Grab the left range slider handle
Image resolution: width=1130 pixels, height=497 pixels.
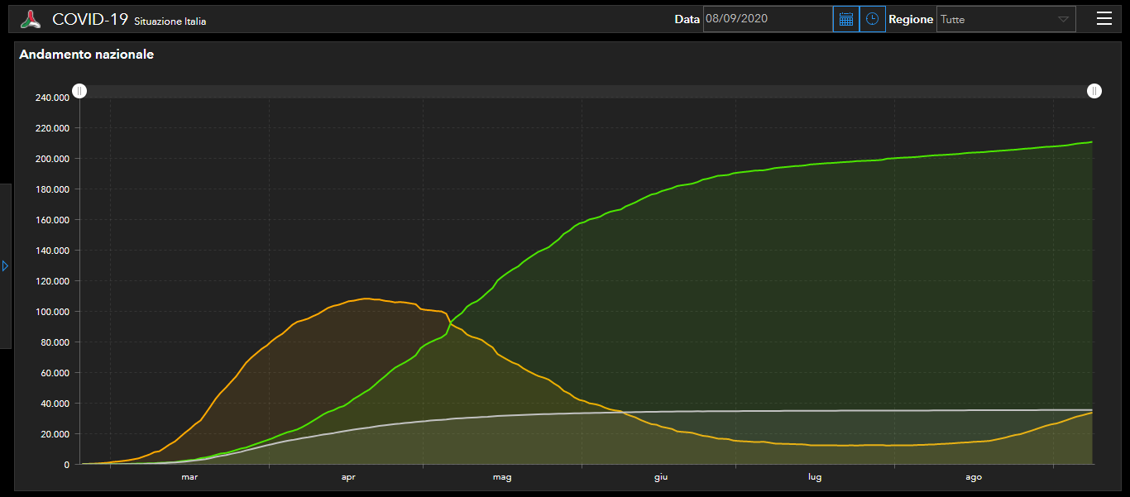coord(79,91)
